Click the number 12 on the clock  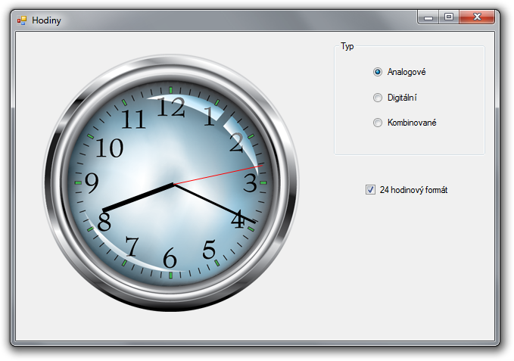point(171,107)
